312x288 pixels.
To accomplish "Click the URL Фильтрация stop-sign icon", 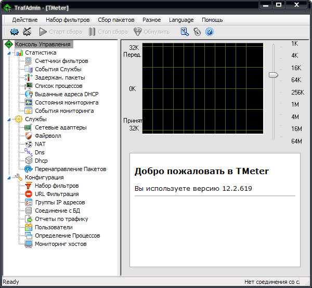I will [29, 194].
